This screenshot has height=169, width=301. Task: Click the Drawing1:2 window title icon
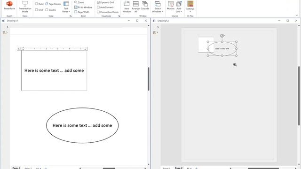click(x=154, y=21)
